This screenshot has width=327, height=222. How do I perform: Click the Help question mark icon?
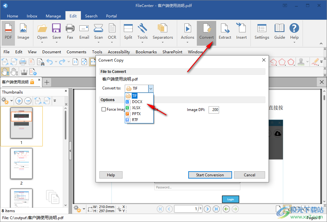[294, 28]
